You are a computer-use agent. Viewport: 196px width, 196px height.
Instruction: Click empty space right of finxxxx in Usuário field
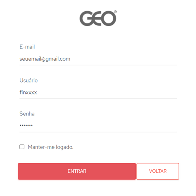click(x=106, y=92)
